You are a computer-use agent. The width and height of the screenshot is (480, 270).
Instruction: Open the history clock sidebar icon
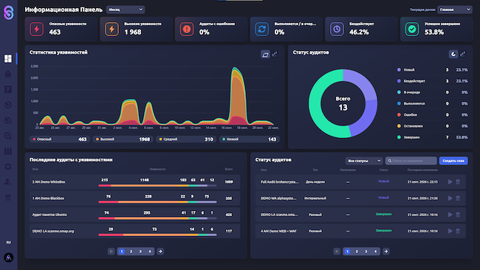[x=8, y=105]
